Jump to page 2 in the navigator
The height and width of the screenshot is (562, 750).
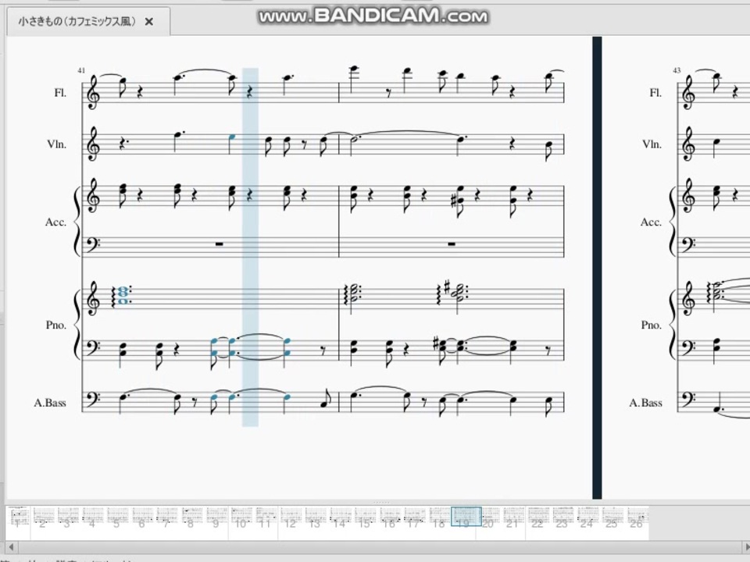tap(42, 517)
